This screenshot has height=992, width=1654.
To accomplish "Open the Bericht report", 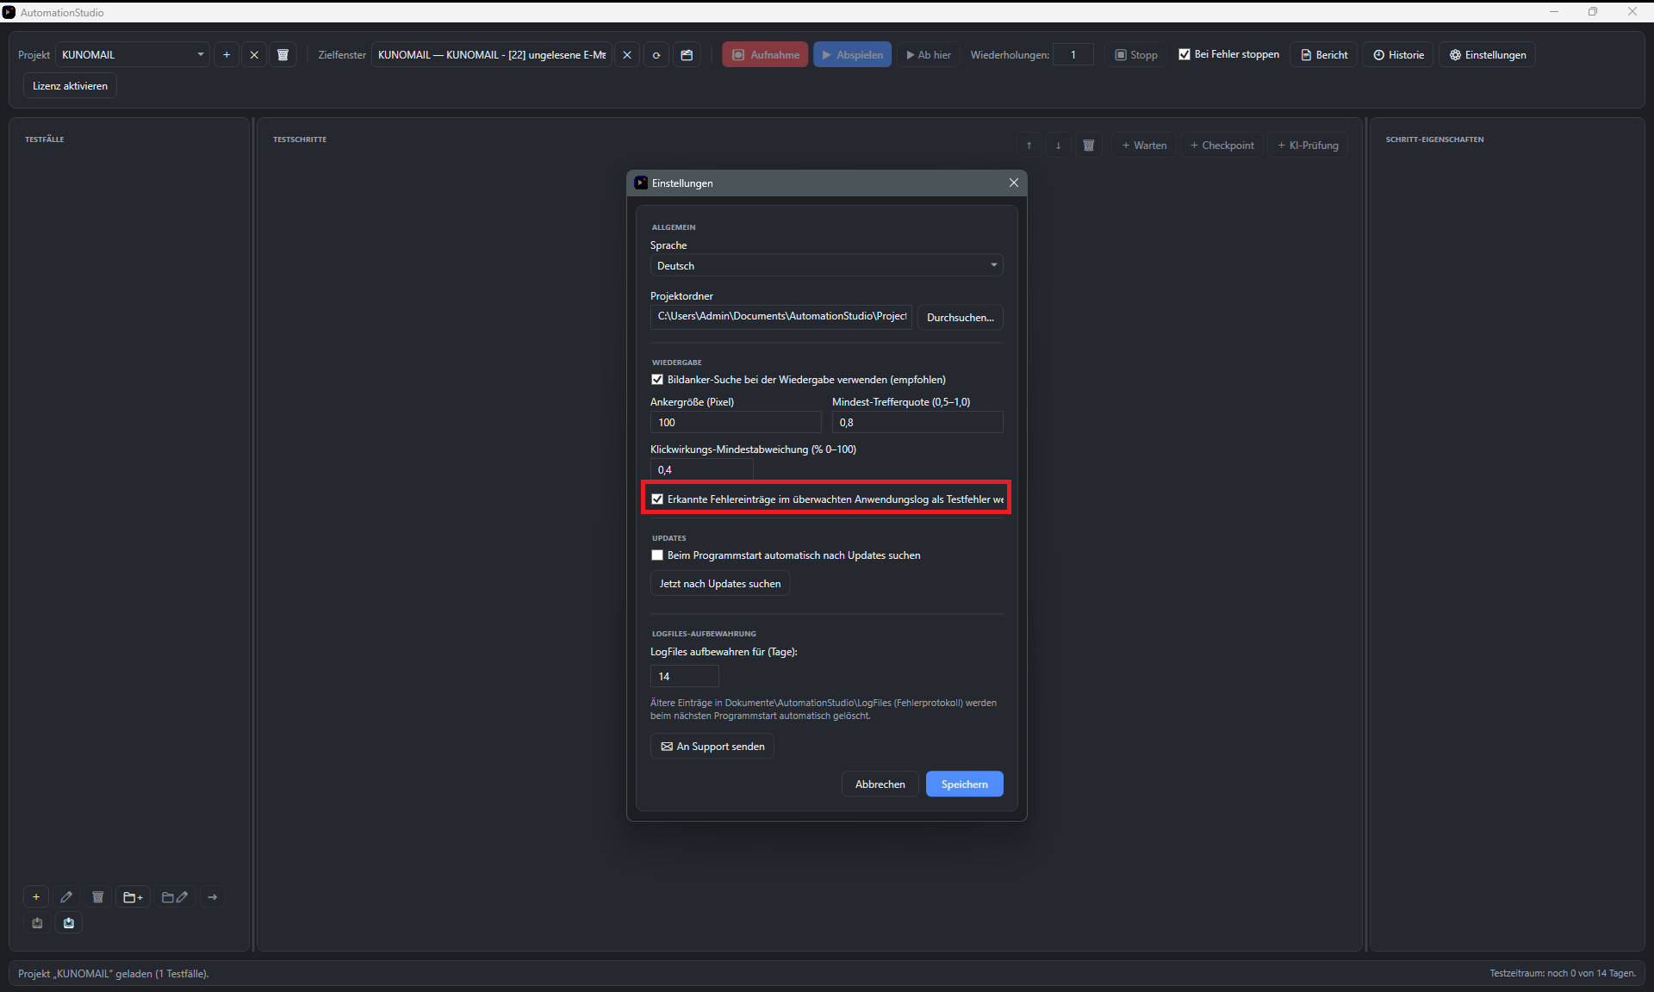I will click(1324, 54).
